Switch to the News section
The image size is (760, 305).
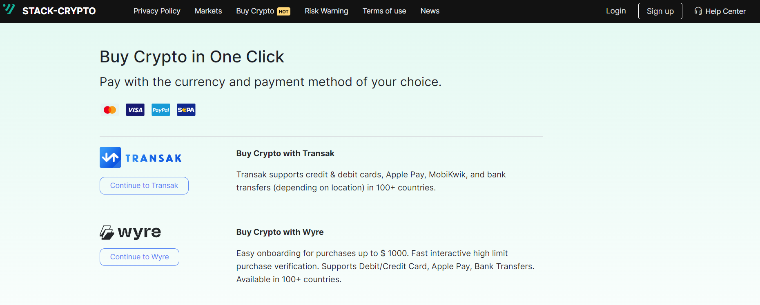click(x=430, y=11)
